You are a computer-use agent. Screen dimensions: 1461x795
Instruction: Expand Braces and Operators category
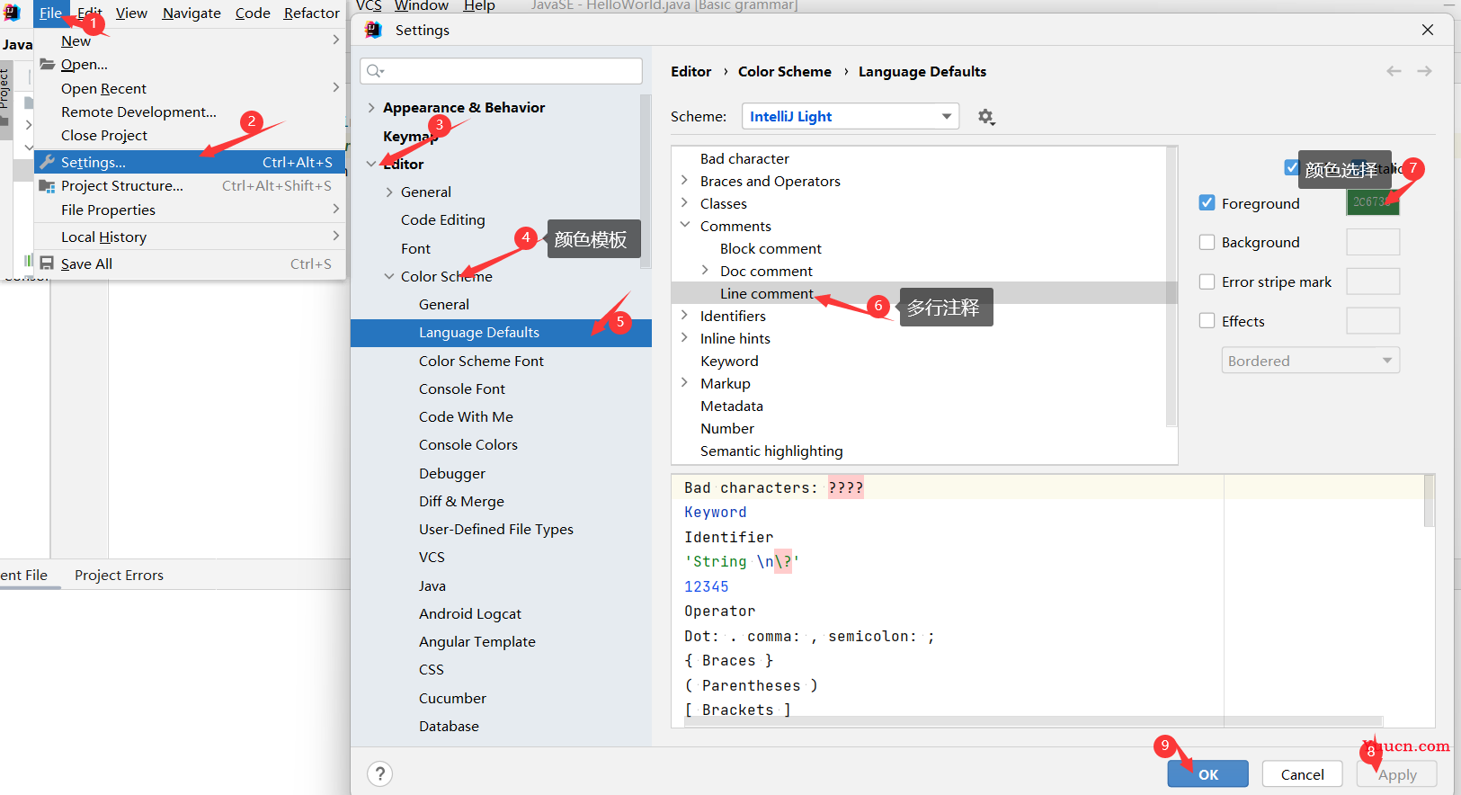[684, 181]
